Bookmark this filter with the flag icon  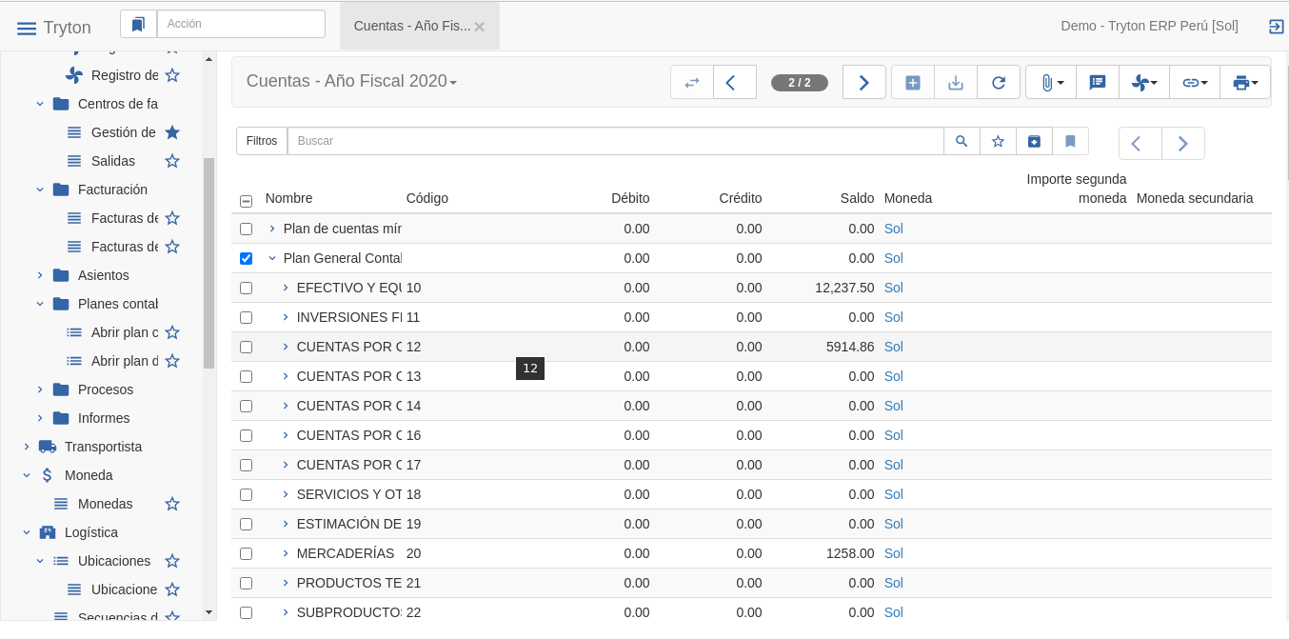click(1070, 141)
